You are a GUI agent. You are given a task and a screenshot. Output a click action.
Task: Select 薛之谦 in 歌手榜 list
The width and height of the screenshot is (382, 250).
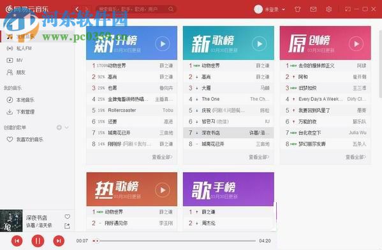pyautogui.click(x=228, y=212)
